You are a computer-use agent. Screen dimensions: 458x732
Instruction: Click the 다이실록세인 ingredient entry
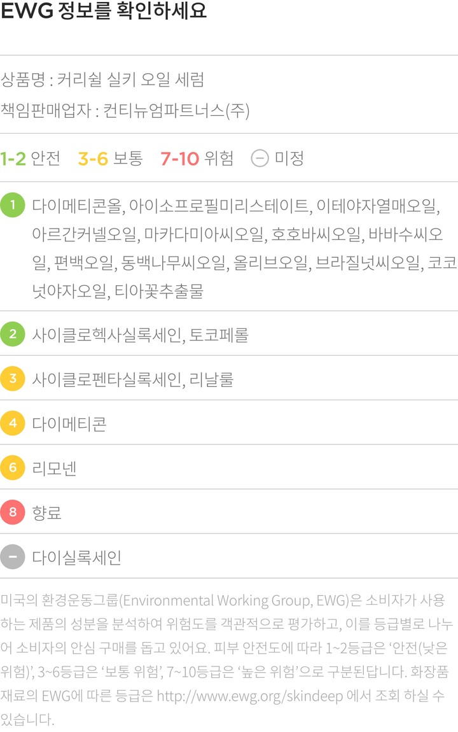[77, 558]
